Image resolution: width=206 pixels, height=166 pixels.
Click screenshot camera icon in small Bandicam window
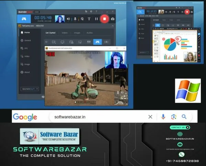192,12
